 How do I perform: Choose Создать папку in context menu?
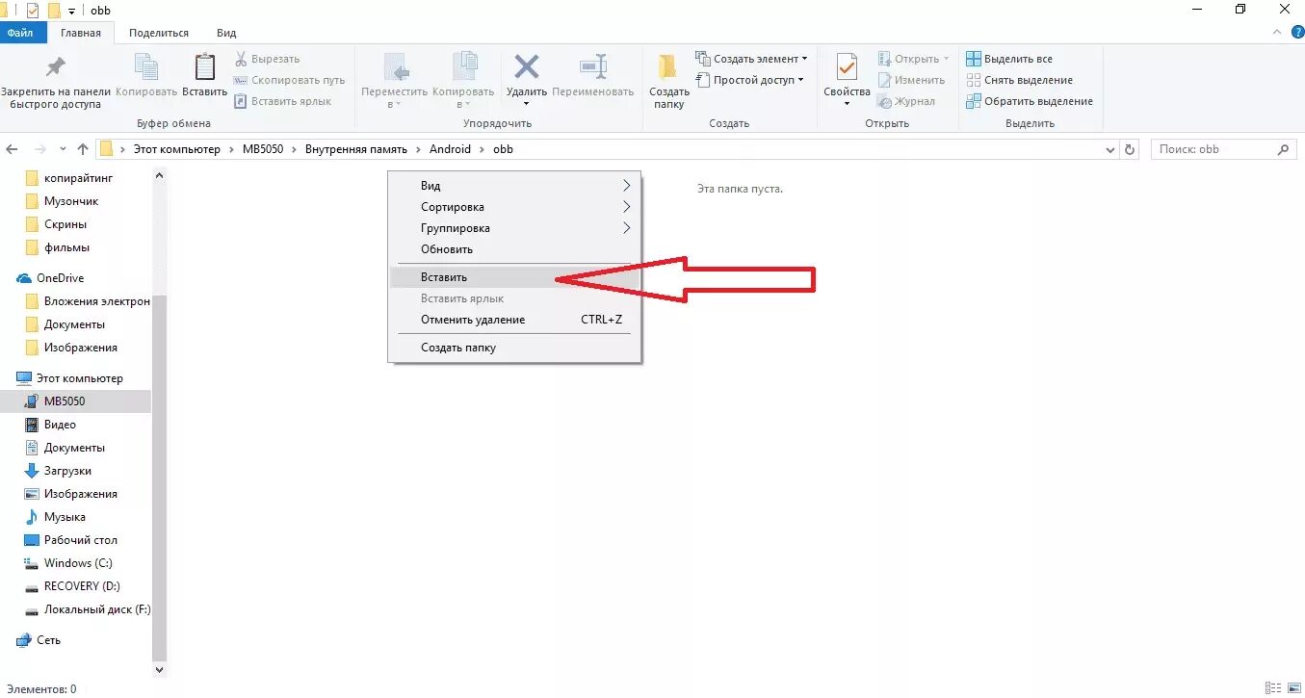(514, 348)
